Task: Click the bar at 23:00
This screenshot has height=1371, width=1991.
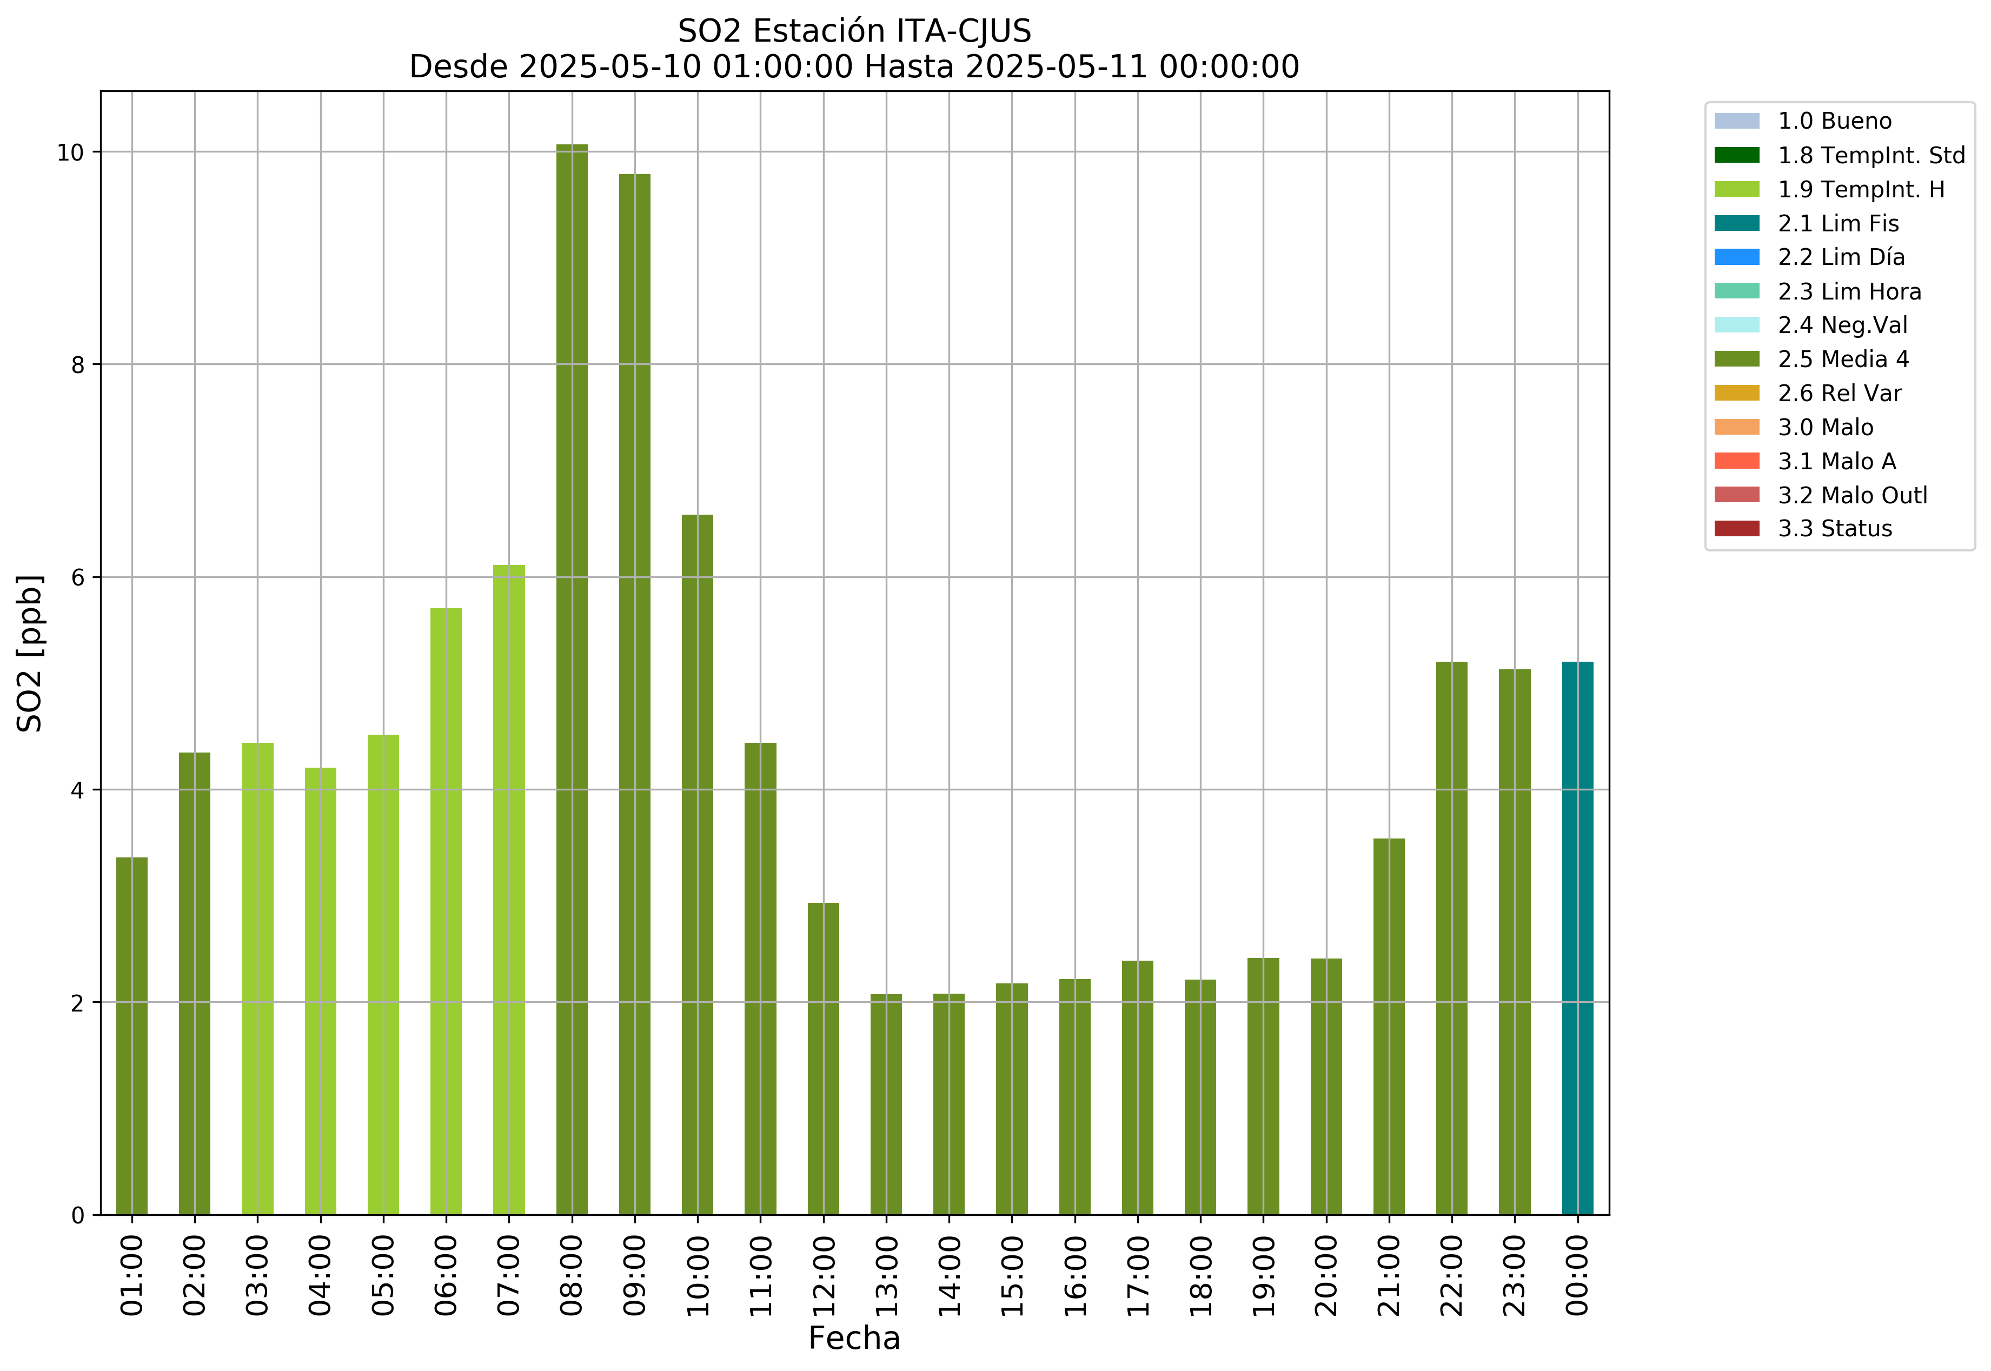Action: (x=1514, y=942)
